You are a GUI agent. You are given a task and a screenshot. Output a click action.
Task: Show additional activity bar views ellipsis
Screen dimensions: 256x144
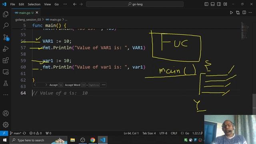pos(6,94)
